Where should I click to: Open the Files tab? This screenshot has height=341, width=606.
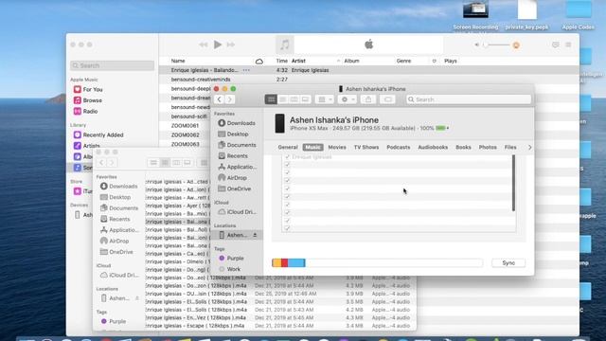coord(510,148)
